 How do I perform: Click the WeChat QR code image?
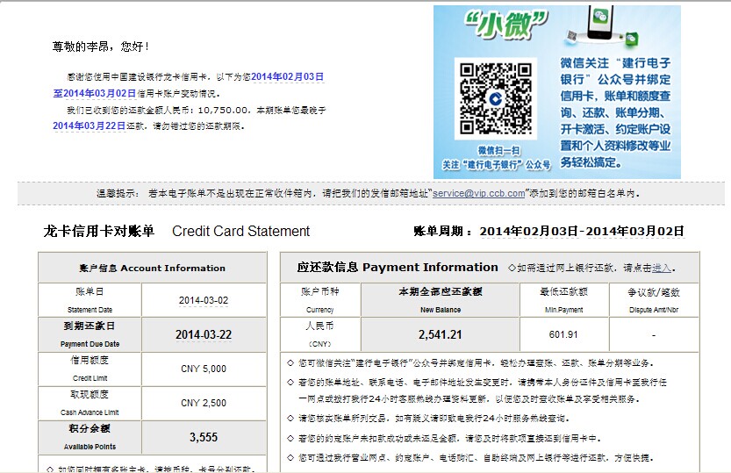[x=496, y=98]
